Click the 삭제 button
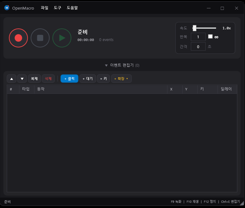This screenshot has width=245, height=208. pos(48,79)
